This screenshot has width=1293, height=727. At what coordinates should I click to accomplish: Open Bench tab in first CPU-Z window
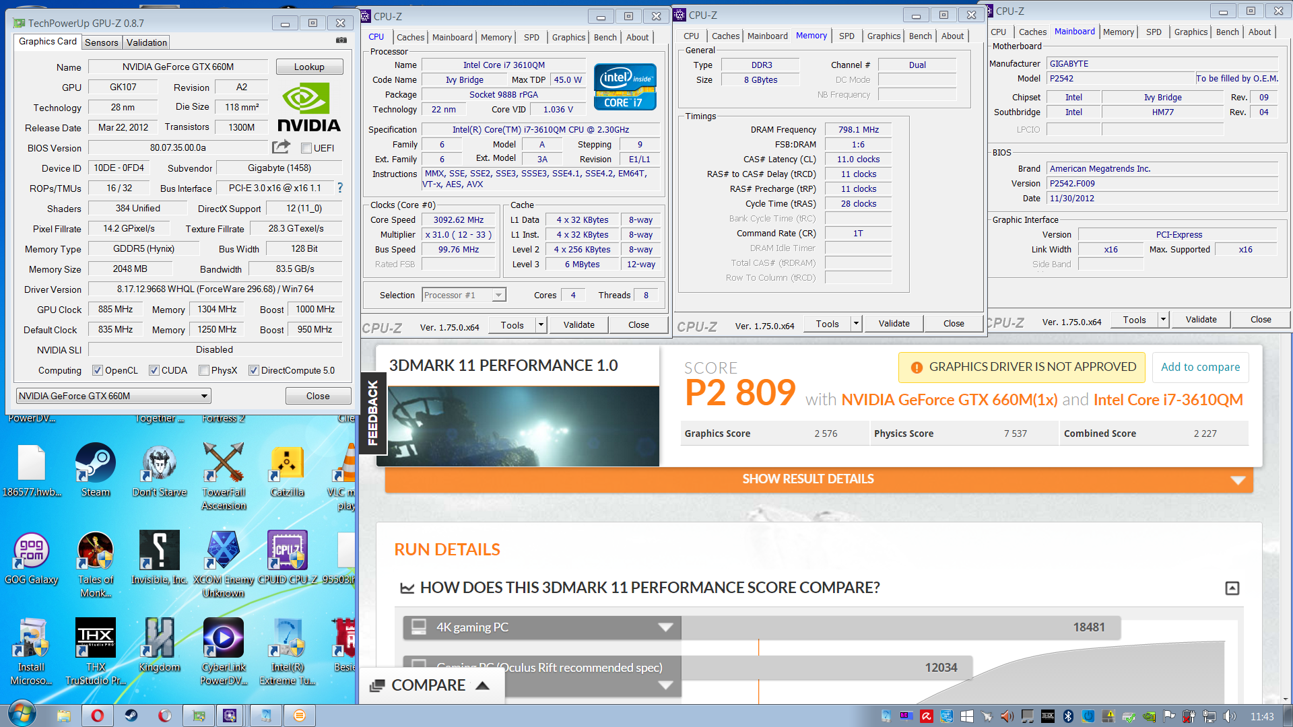coord(605,37)
